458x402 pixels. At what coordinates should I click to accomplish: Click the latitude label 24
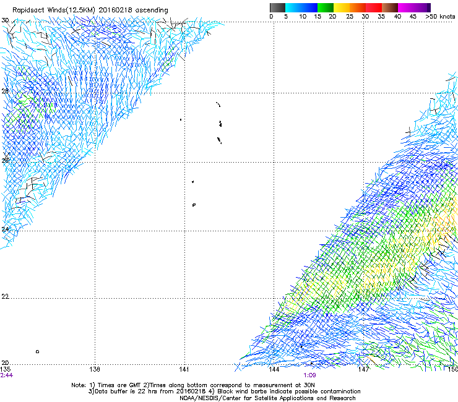click(x=5, y=229)
